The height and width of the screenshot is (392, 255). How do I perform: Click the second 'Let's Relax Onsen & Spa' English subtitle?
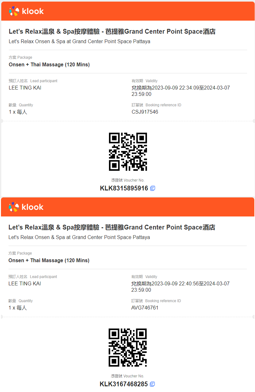pos(79,237)
